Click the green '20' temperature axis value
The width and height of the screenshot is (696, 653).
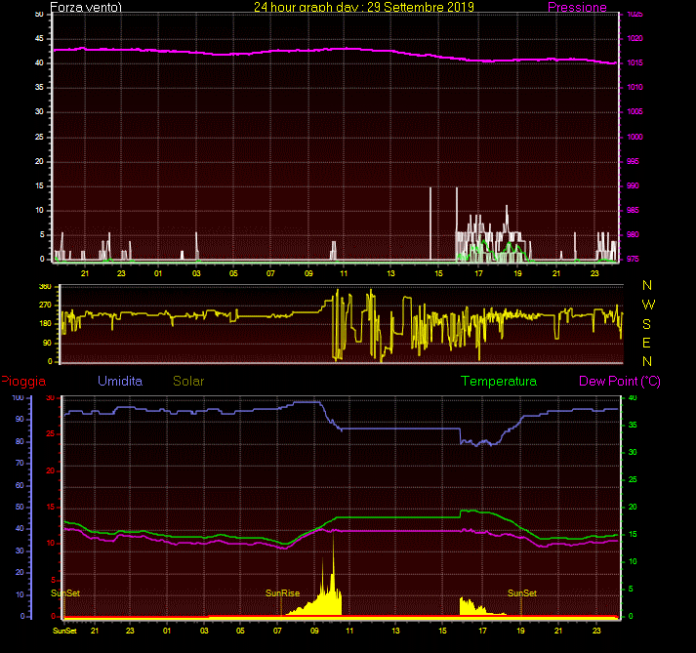click(x=633, y=507)
